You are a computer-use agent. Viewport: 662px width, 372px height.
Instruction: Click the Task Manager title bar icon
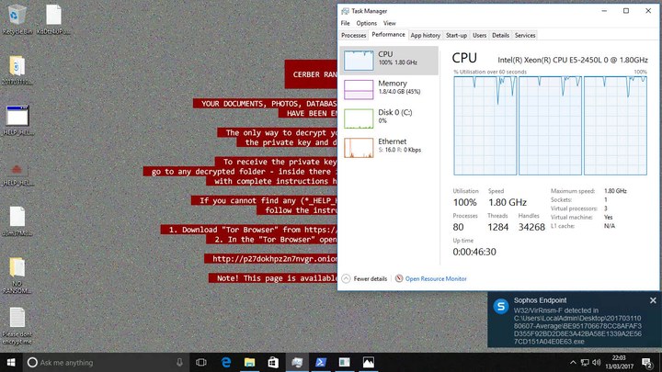tap(345, 11)
